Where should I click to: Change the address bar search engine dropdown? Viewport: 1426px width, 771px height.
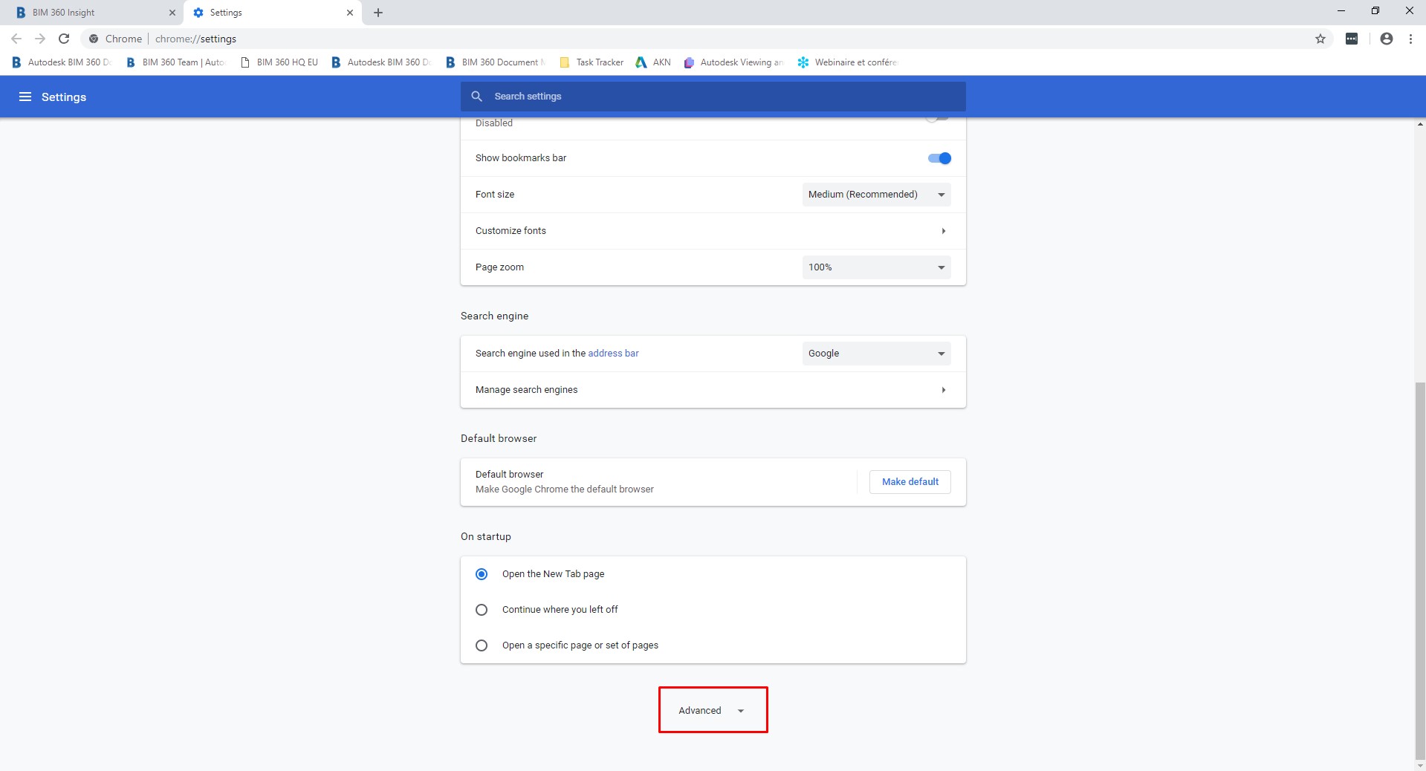pyautogui.click(x=875, y=354)
